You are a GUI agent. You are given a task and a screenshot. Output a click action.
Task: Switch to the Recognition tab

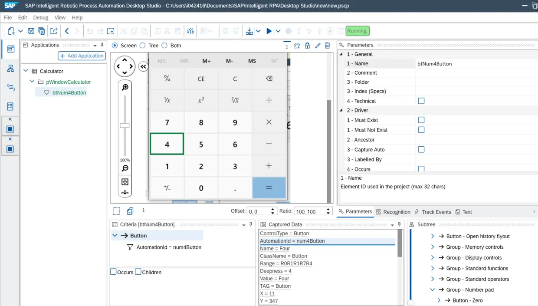click(x=393, y=212)
